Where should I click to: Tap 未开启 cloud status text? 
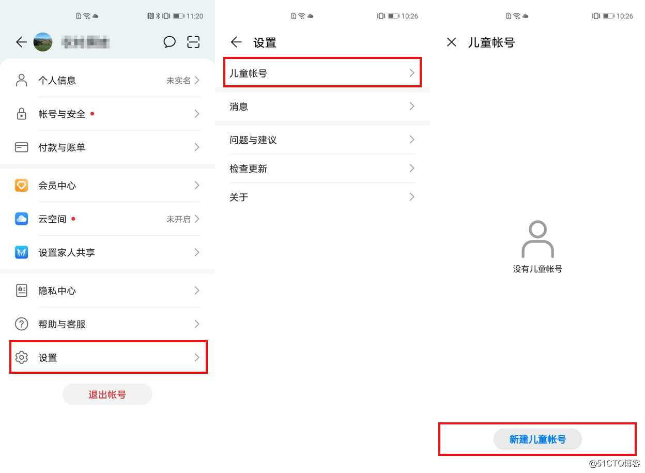pos(178,219)
